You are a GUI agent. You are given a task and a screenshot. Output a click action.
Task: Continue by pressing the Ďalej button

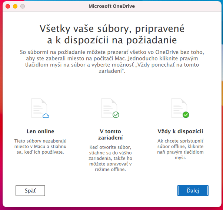[x=193, y=190]
